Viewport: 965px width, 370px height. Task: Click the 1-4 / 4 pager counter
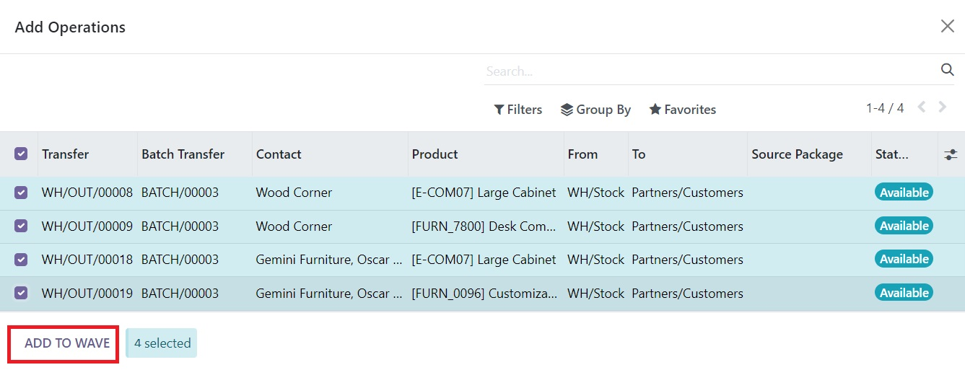[885, 108]
